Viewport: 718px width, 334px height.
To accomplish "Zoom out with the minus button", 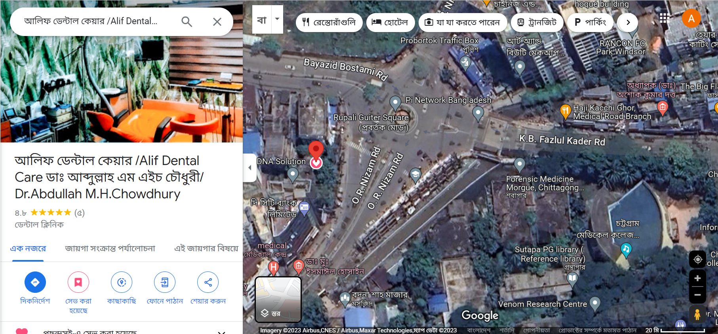I will 697,295.
